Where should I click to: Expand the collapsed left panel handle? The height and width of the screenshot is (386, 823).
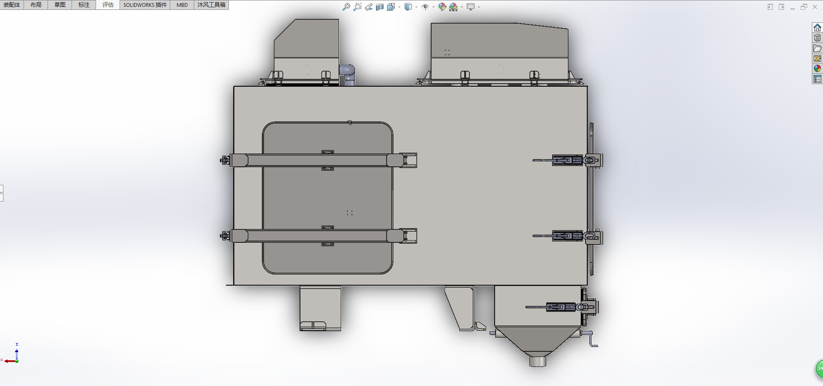[2, 193]
